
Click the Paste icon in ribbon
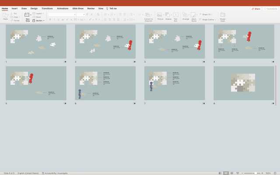point(5,15)
